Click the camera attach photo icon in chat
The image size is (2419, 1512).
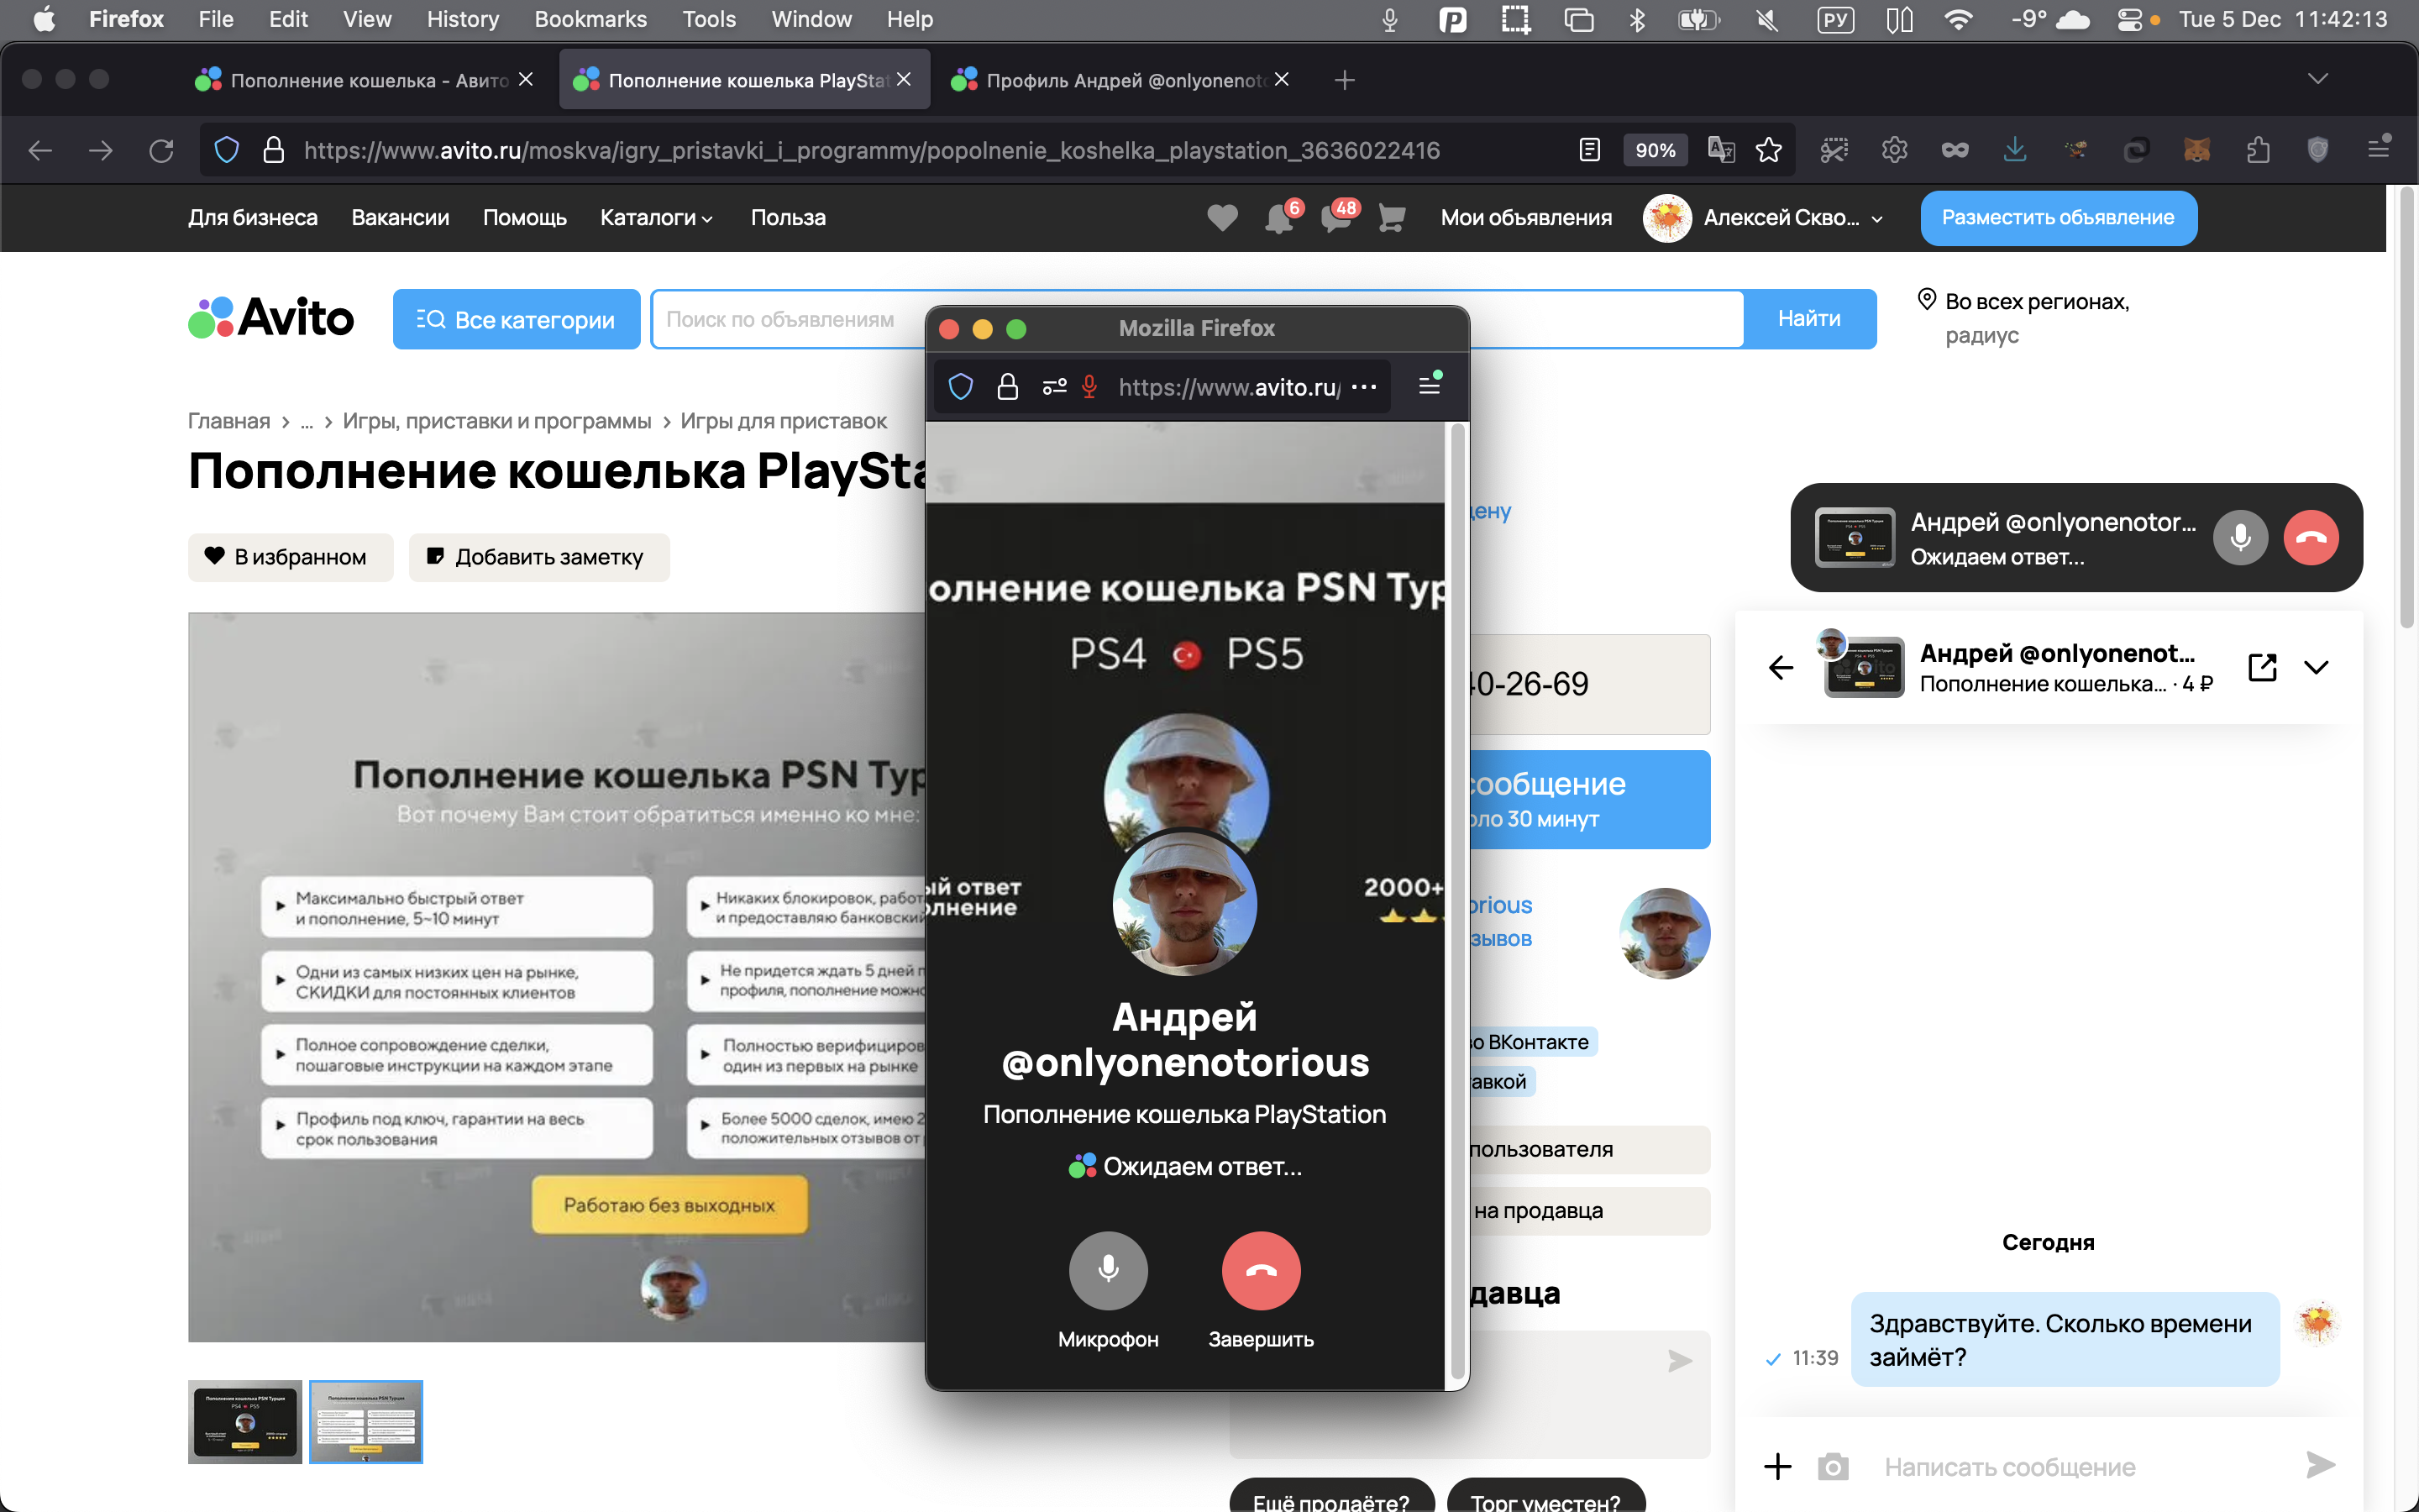click(x=1832, y=1466)
